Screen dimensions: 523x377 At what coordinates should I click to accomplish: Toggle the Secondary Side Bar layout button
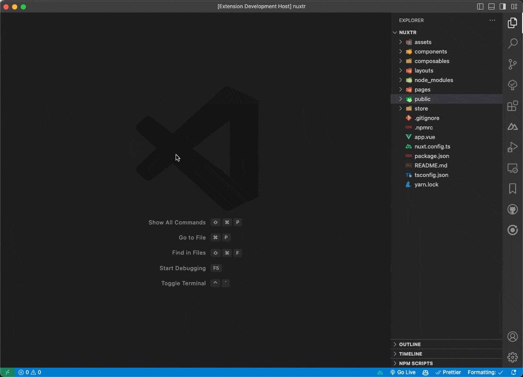click(503, 7)
